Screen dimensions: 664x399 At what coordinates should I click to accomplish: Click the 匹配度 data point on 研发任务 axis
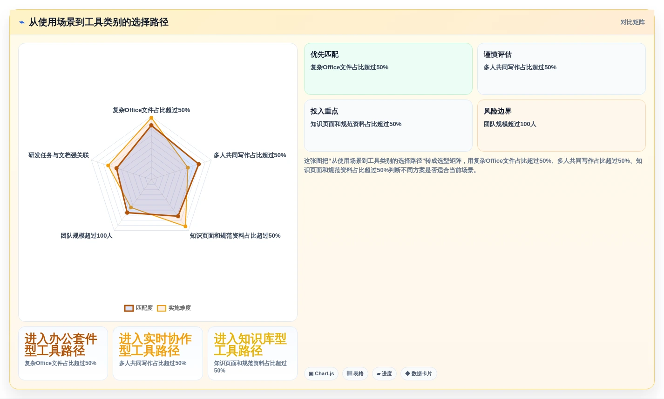tap(117, 168)
